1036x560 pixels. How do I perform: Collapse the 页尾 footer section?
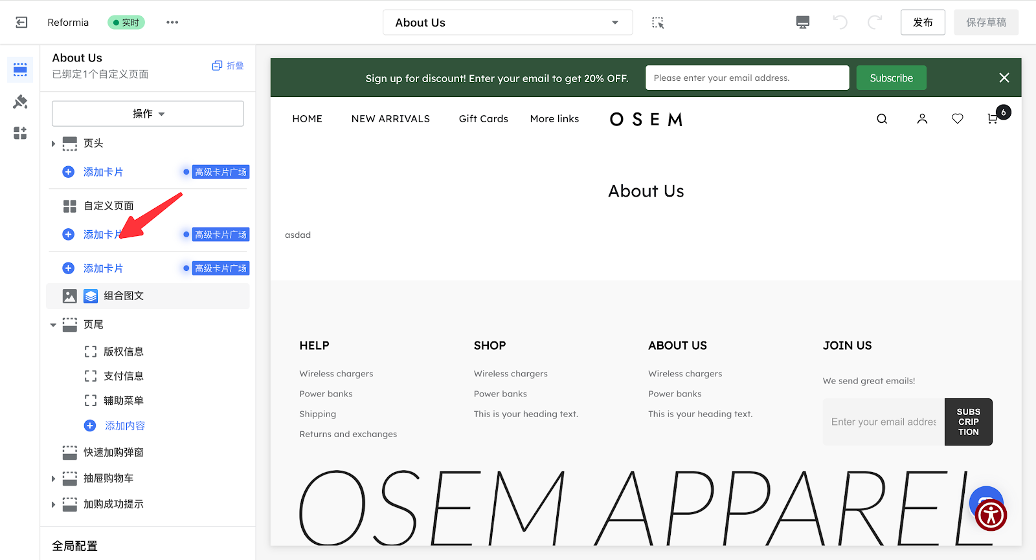click(x=54, y=325)
